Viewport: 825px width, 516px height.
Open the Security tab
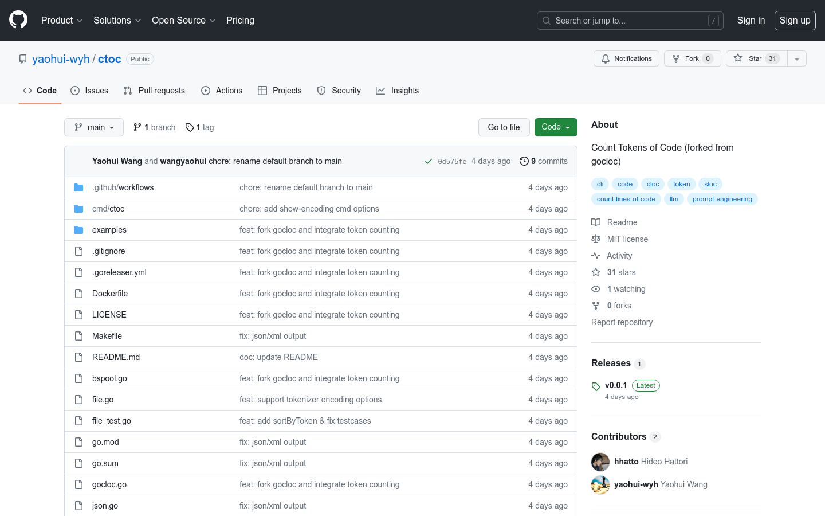point(339,91)
